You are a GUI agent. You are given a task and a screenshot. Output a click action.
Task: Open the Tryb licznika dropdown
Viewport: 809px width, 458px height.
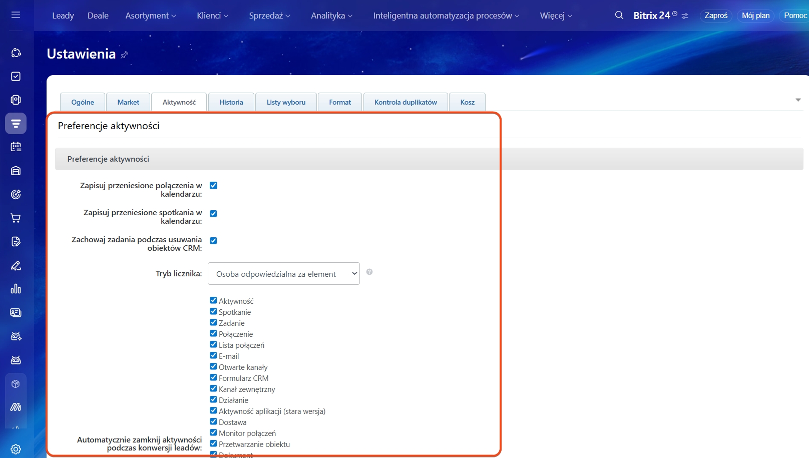283,274
